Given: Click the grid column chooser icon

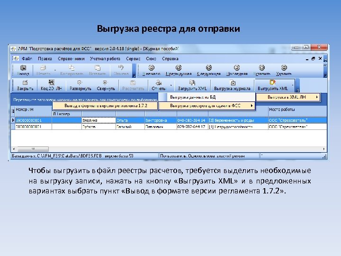Looking at the screenshot, I should [x=13, y=111].
